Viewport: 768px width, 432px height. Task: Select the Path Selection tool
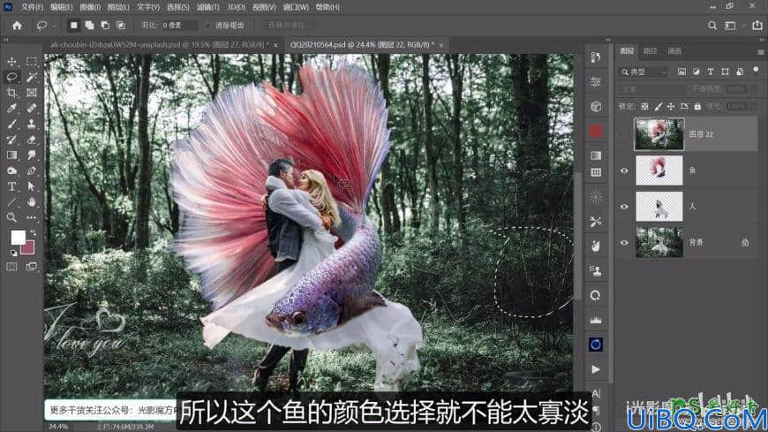(32, 186)
